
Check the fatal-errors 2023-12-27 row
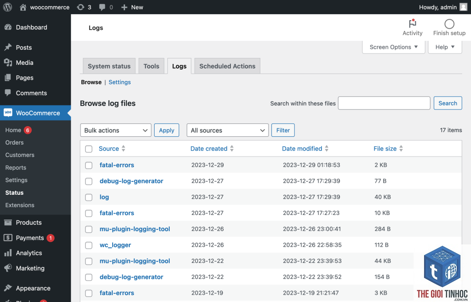[x=89, y=213]
